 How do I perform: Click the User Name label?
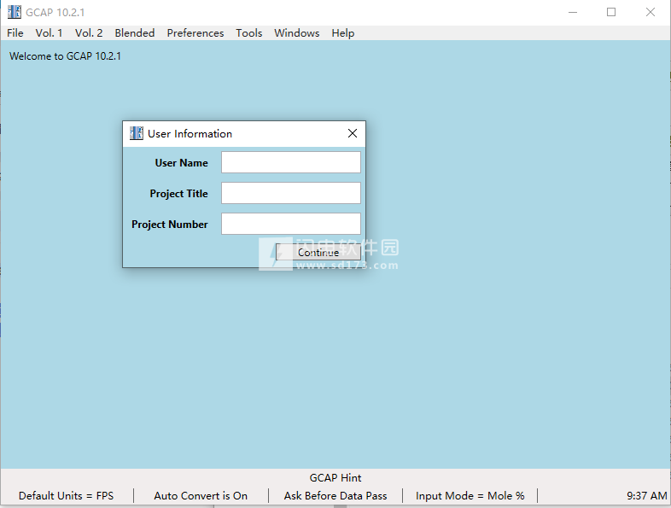click(182, 163)
